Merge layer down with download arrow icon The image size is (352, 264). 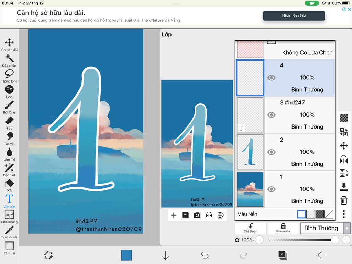tap(344, 187)
